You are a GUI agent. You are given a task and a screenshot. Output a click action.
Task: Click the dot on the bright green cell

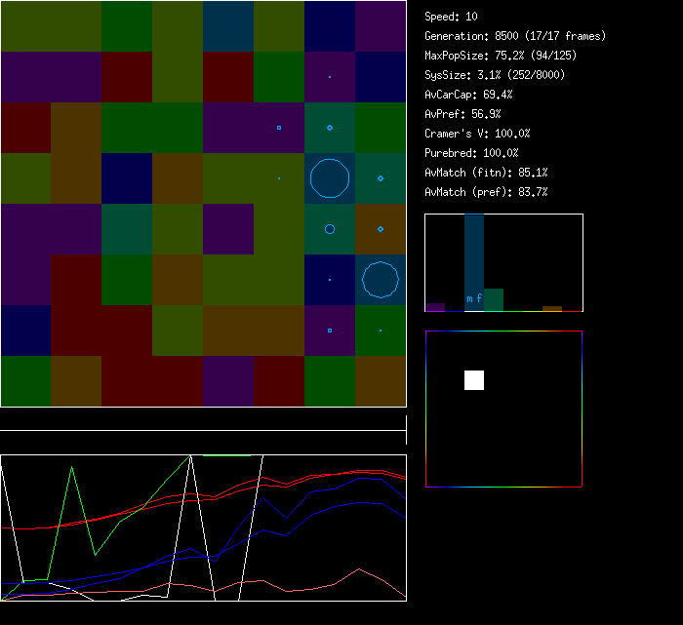click(381, 331)
